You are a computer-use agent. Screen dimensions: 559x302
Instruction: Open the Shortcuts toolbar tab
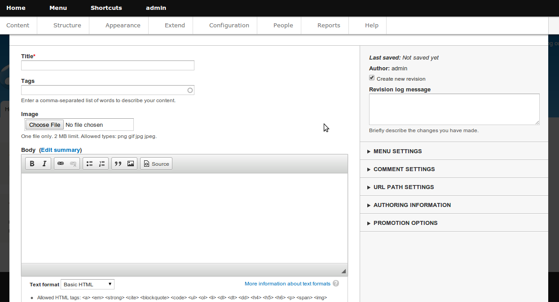pyautogui.click(x=106, y=8)
